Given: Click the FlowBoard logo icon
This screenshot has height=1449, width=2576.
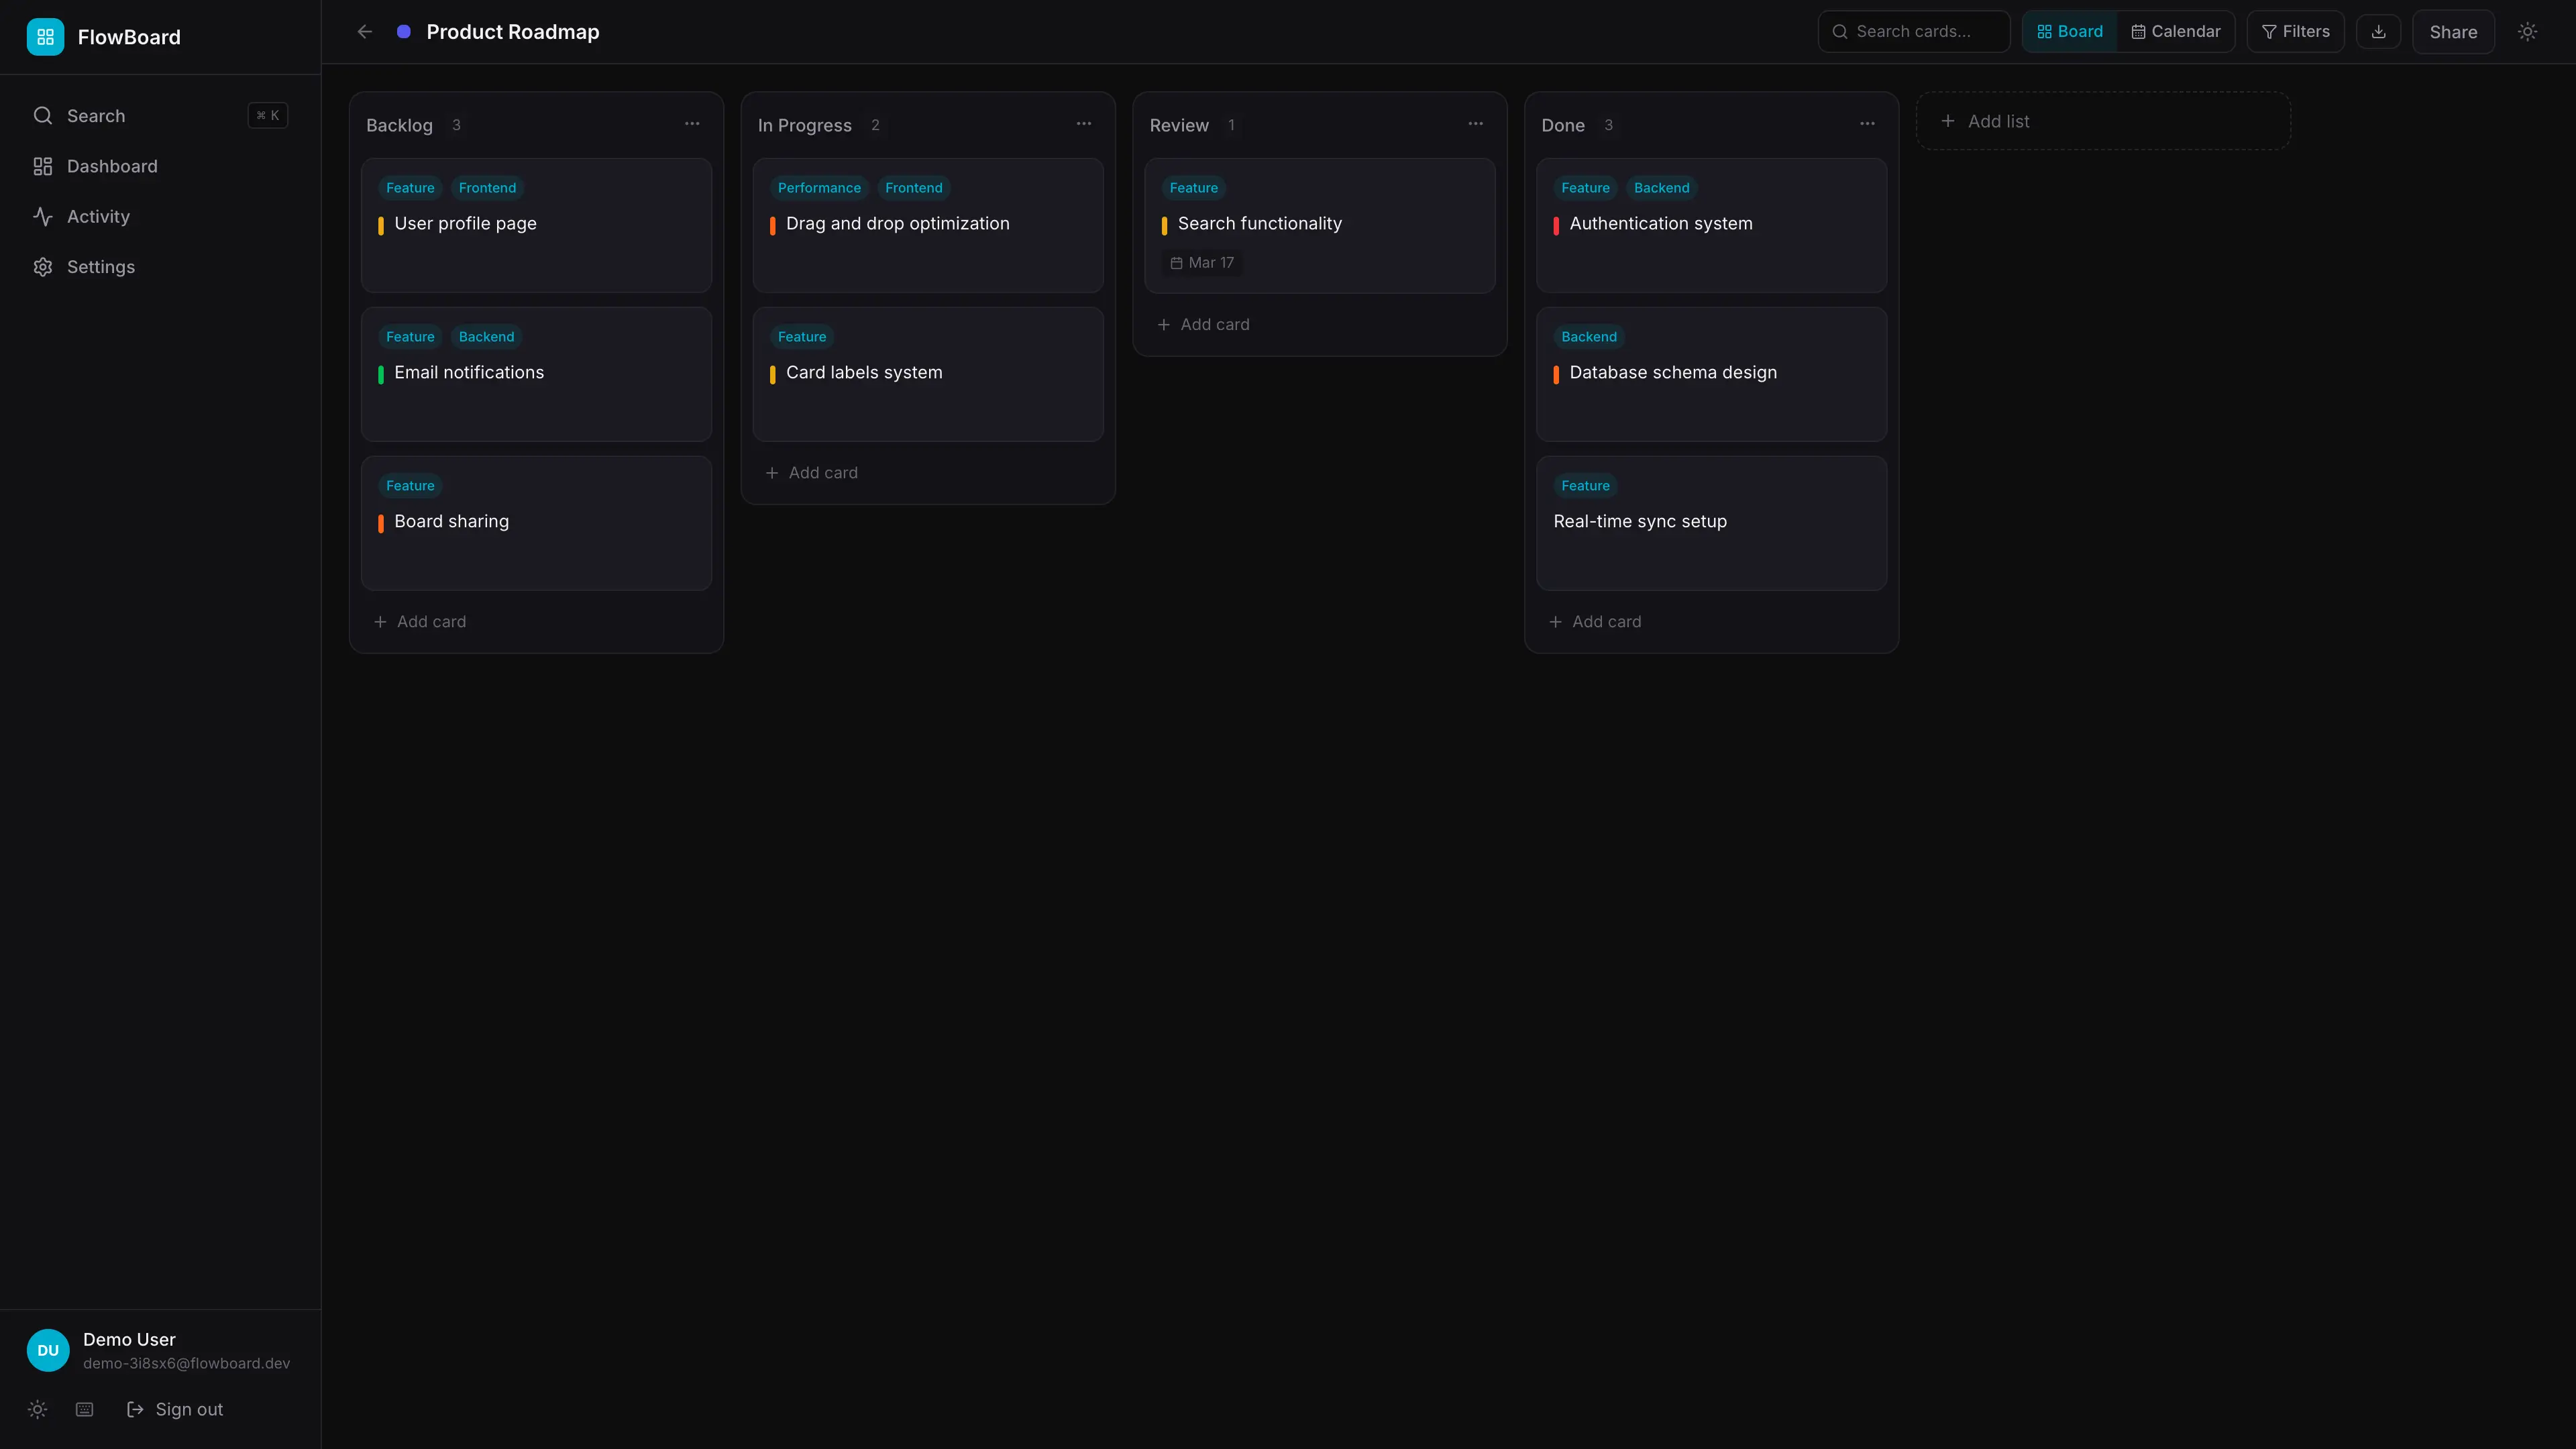Looking at the screenshot, I should click(44, 36).
